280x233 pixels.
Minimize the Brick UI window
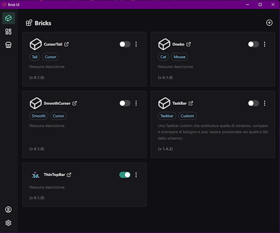247,5
